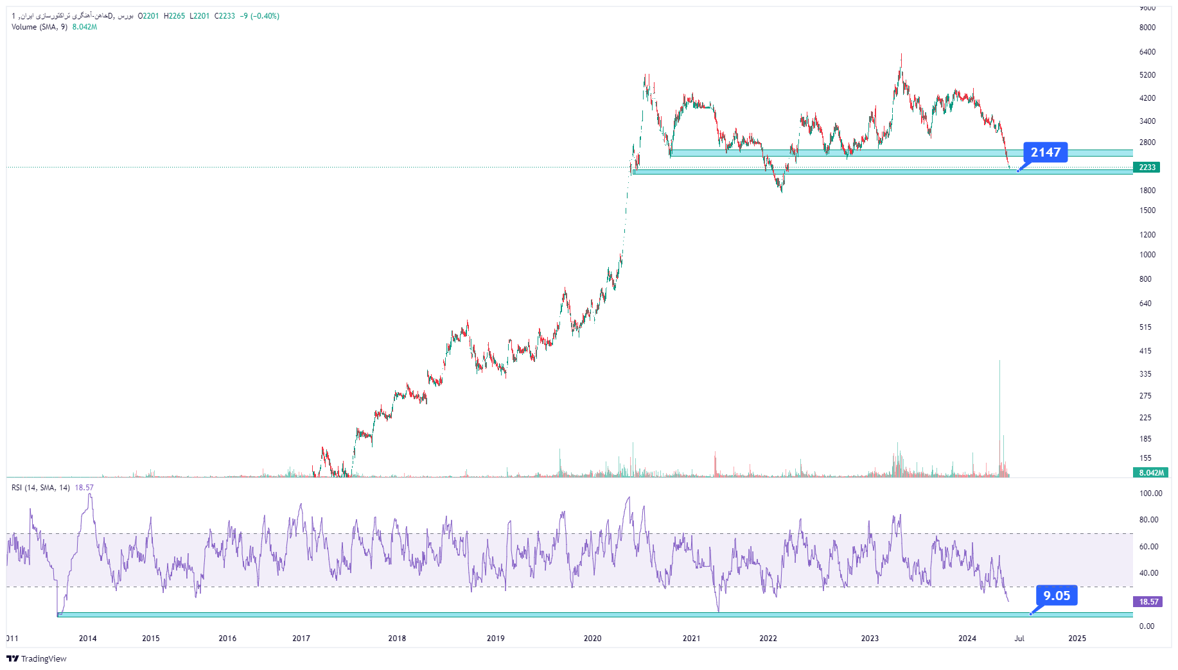Click the Jul label on time axis

[1019, 639]
